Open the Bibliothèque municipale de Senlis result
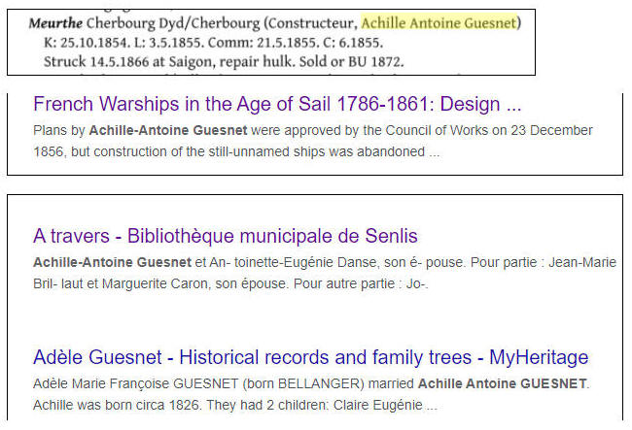Viewport: 632px width, 430px height. pos(225,236)
